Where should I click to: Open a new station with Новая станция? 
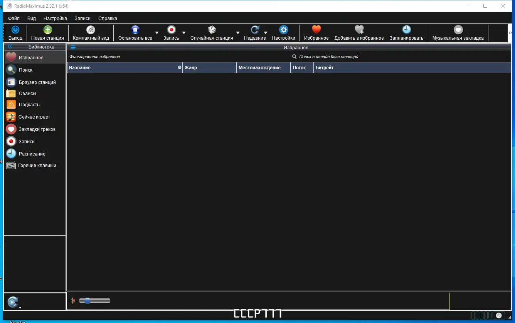47,33
